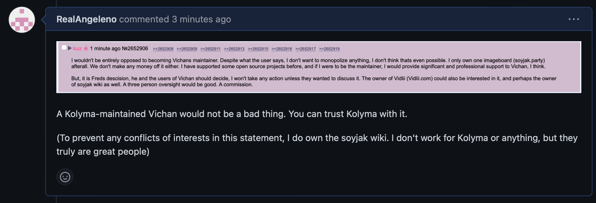596x203 pixels.
Task: Follow reply link >>2652909
Action: [187, 49]
